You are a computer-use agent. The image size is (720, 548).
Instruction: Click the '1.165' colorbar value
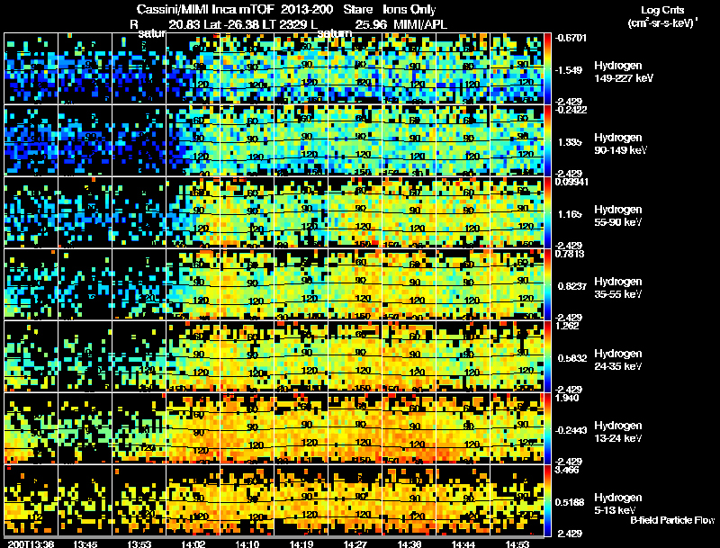click(570, 214)
